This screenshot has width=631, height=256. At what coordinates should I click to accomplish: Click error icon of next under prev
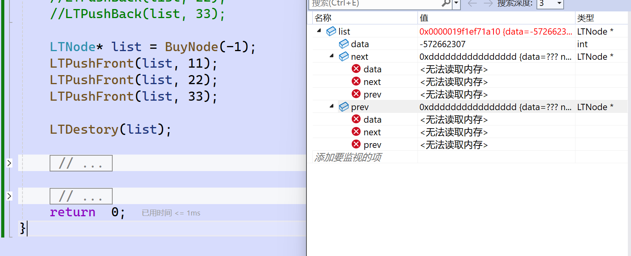[x=356, y=132]
